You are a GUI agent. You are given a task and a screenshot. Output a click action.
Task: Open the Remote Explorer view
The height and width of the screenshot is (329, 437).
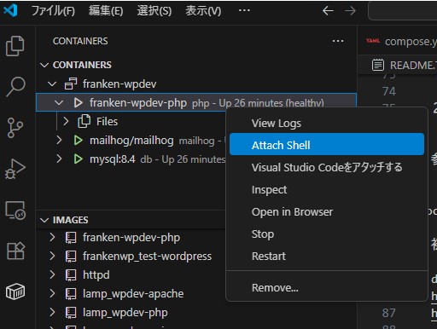click(x=15, y=211)
